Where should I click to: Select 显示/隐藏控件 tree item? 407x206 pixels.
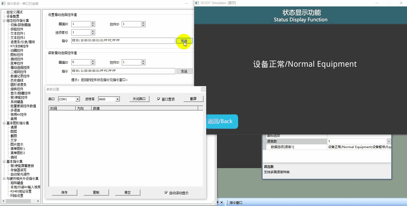click(x=21, y=93)
